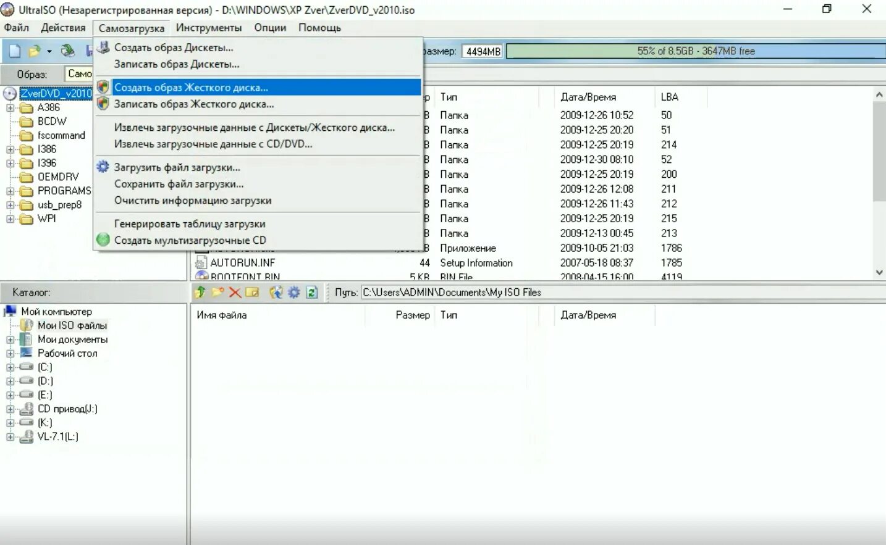Screen dimensions: 886x545
Task: Click the Add files icon in catalog toolbar
Action: click(x=276, y=292)
